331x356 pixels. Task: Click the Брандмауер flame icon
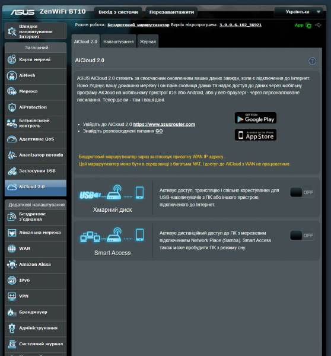pyautogui.click(x=12, y=312)
